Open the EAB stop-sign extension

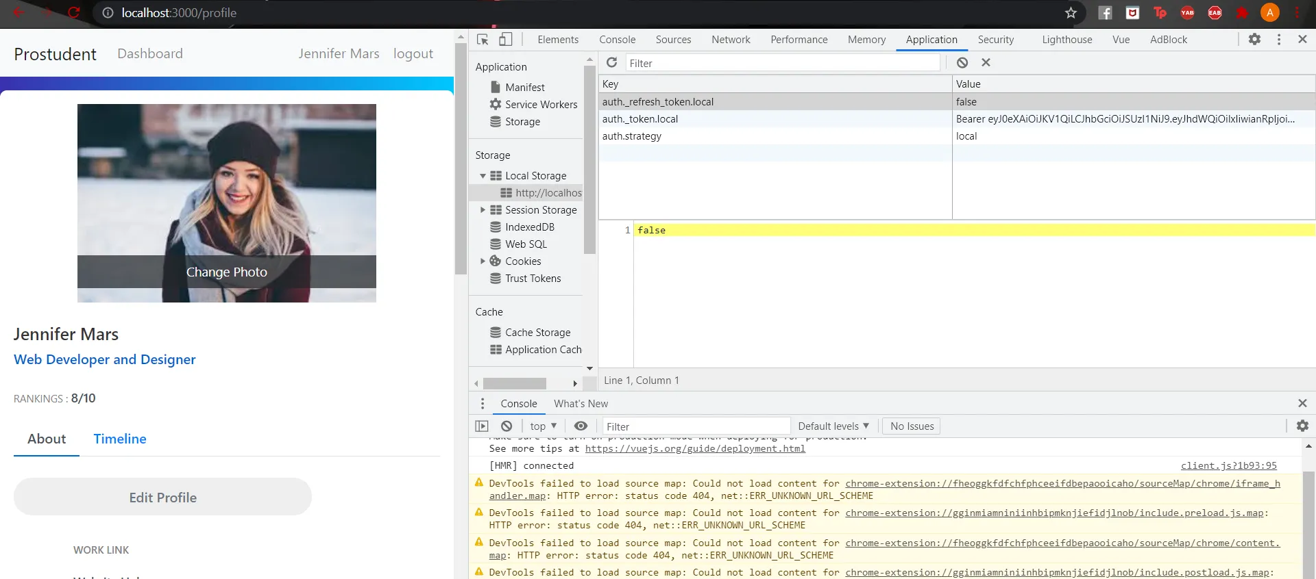pyautogui.click(x=1215, y=12)
